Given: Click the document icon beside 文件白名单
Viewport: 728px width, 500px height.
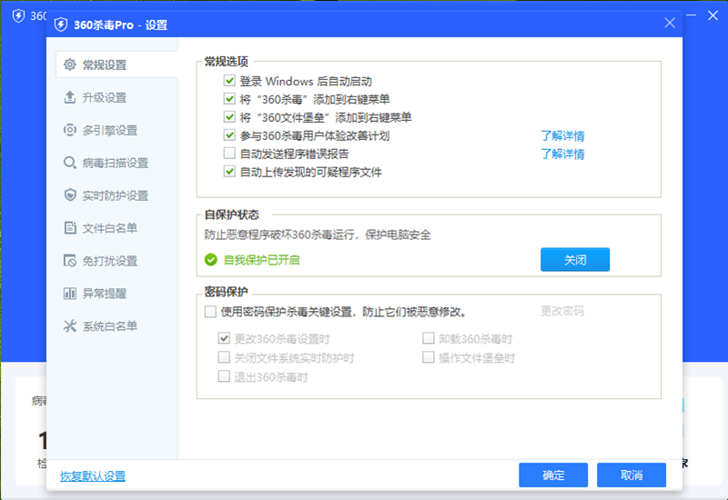Looking at the screenshot, I should (x=69, y=228).
